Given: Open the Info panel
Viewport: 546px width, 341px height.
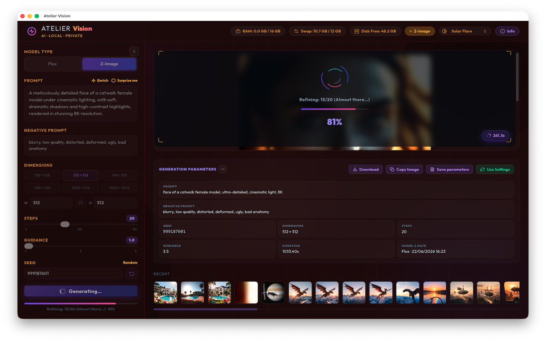Looking at the screenshot, I should click(x=507, y=31).
